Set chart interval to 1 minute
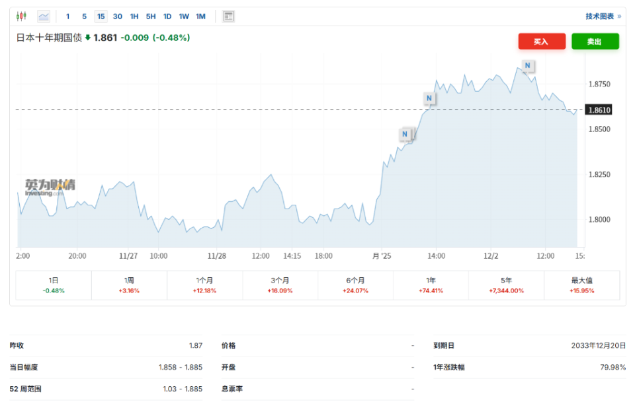635x406 pixels. (67, 16)
